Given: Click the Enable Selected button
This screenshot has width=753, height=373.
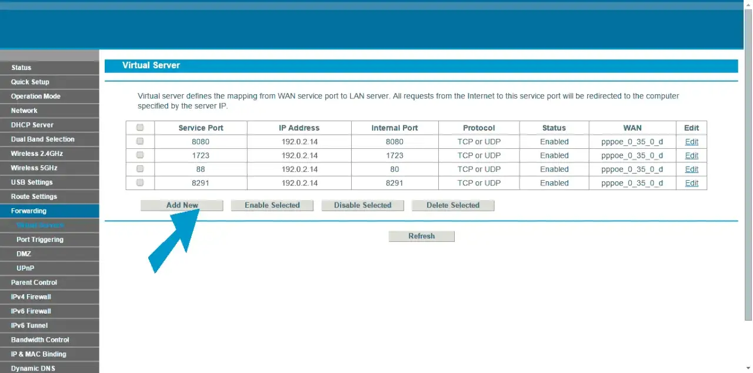Looking at the screenshot, I should click(272, 205).
